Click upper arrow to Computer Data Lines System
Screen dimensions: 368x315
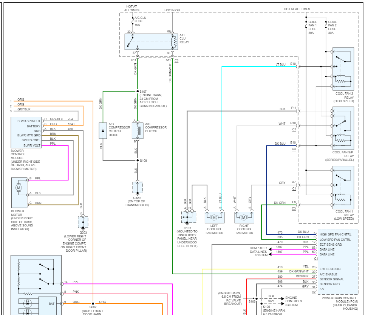(270, 249)
